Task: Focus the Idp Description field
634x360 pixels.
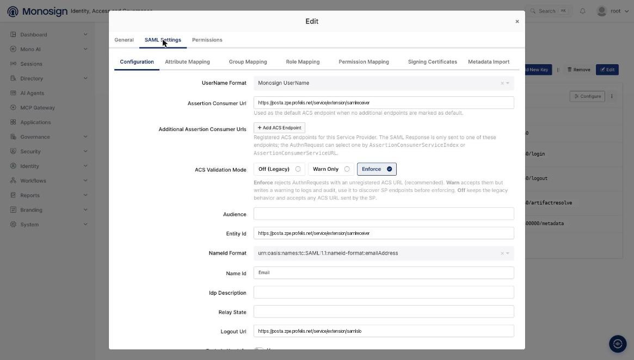Action: tap(384, 293)
